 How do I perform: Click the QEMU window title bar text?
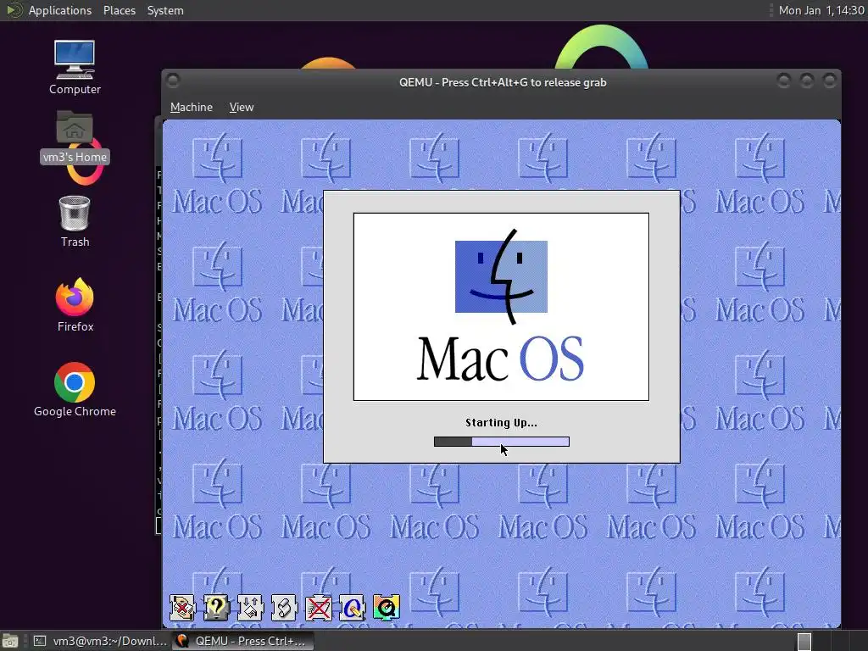(x=503, y=82)
